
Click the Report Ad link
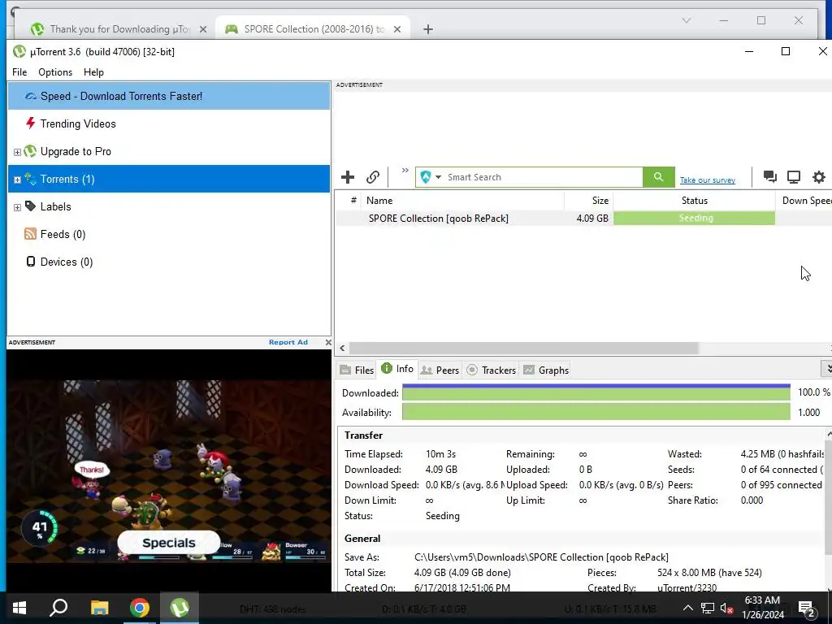(288, 342)
